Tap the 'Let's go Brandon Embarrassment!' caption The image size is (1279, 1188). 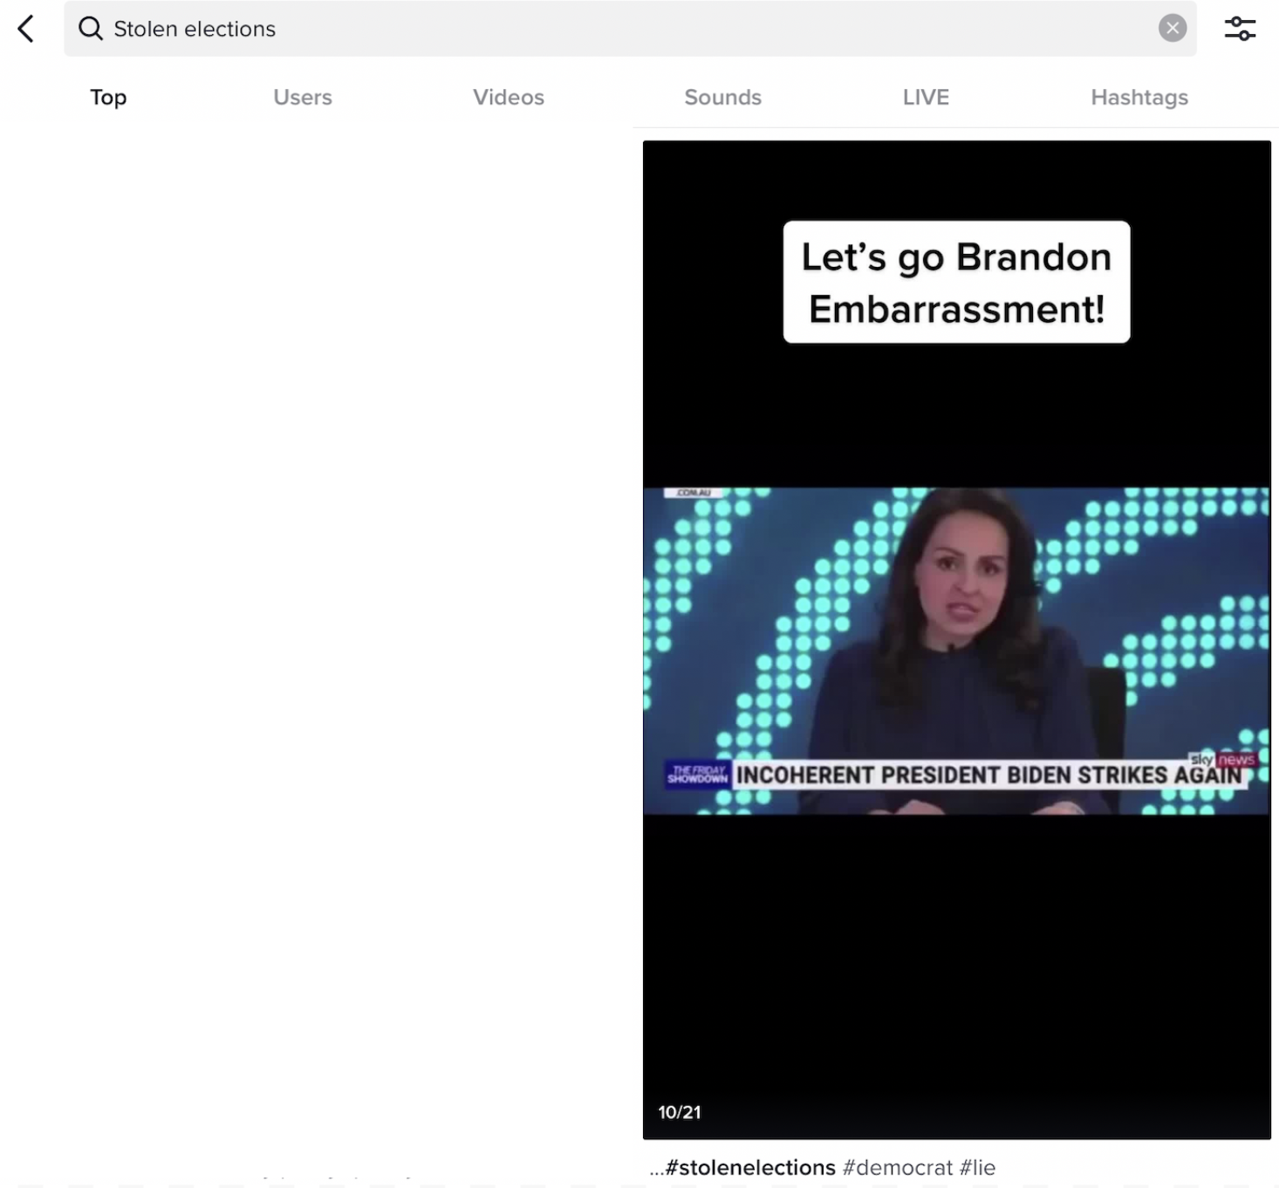[x=956, y=282]
